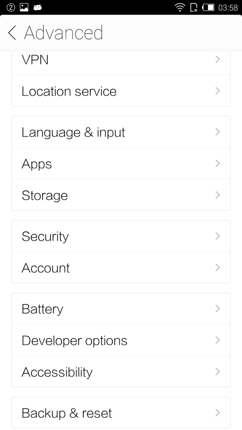Tap the chevron beside Location service
Viewport: 242px width, 430px height.
point(218,91)
